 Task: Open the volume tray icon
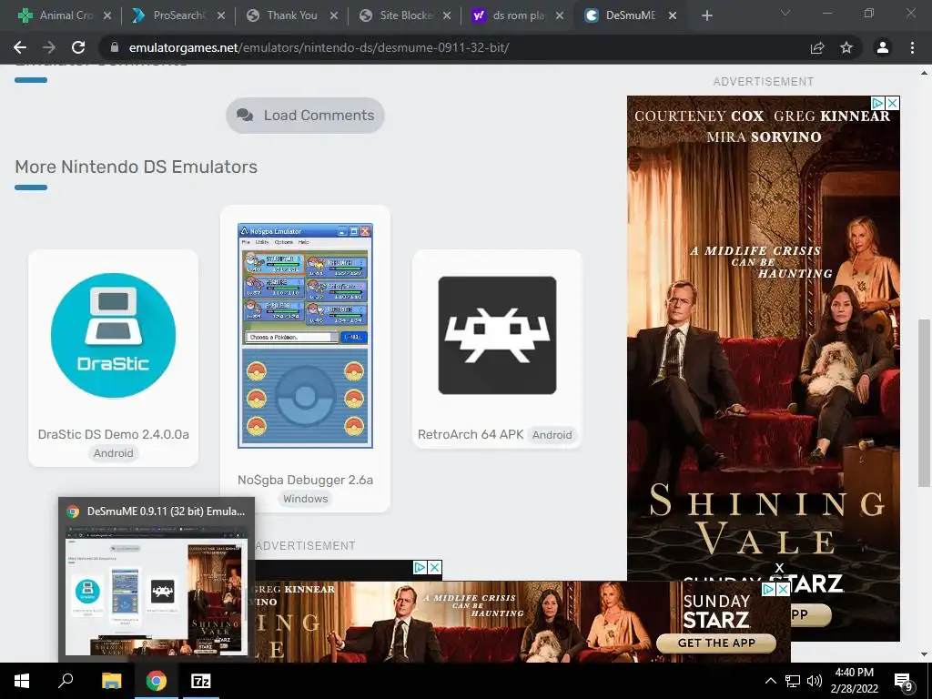pos(815,681)
